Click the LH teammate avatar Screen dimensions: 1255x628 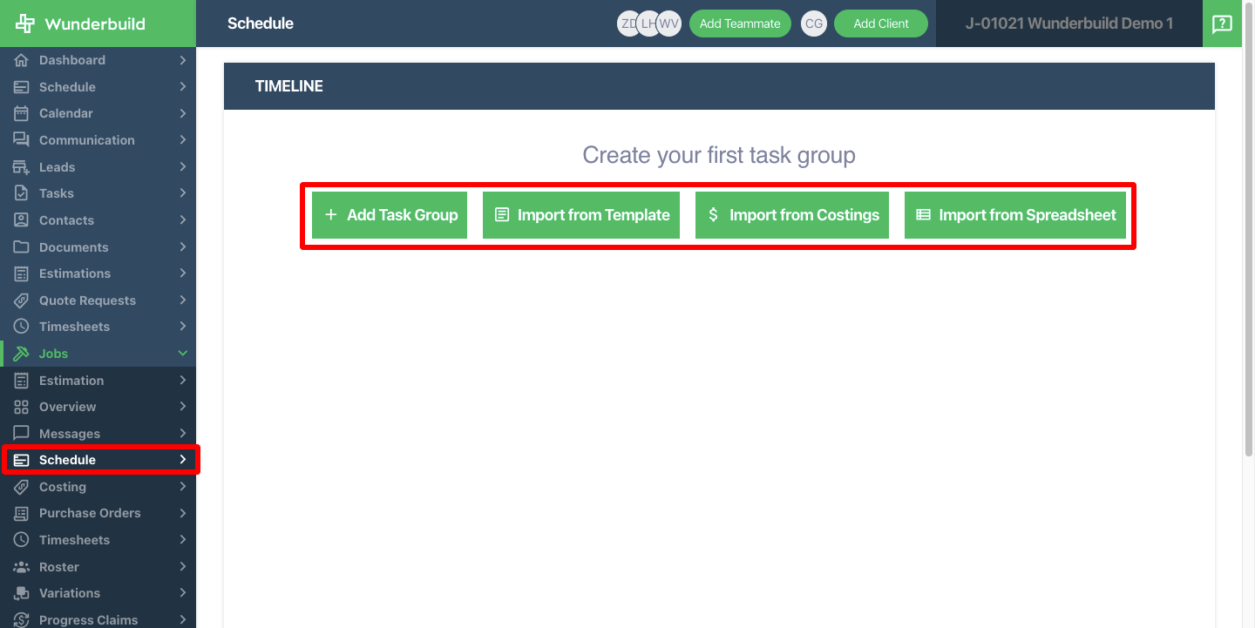648,24
